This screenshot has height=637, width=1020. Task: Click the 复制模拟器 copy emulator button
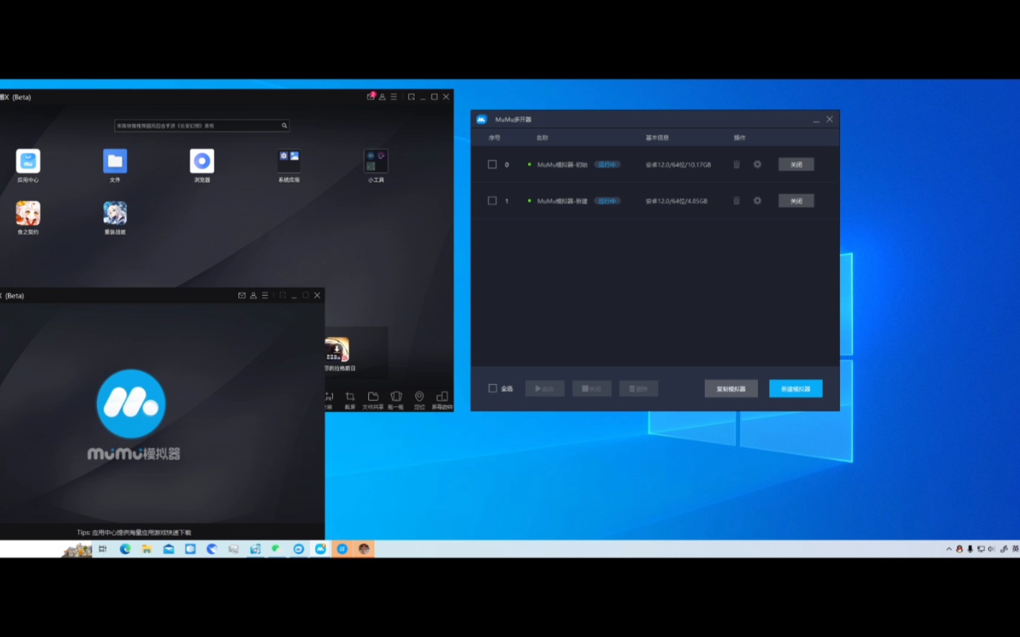point(731,389)
